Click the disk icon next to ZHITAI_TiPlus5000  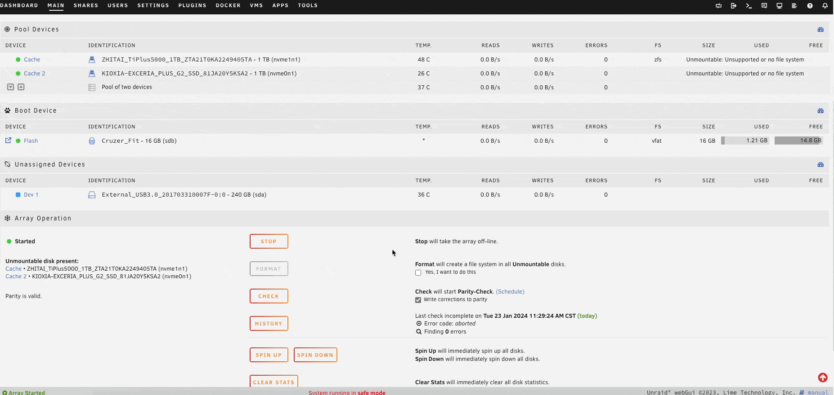point(92,60)
